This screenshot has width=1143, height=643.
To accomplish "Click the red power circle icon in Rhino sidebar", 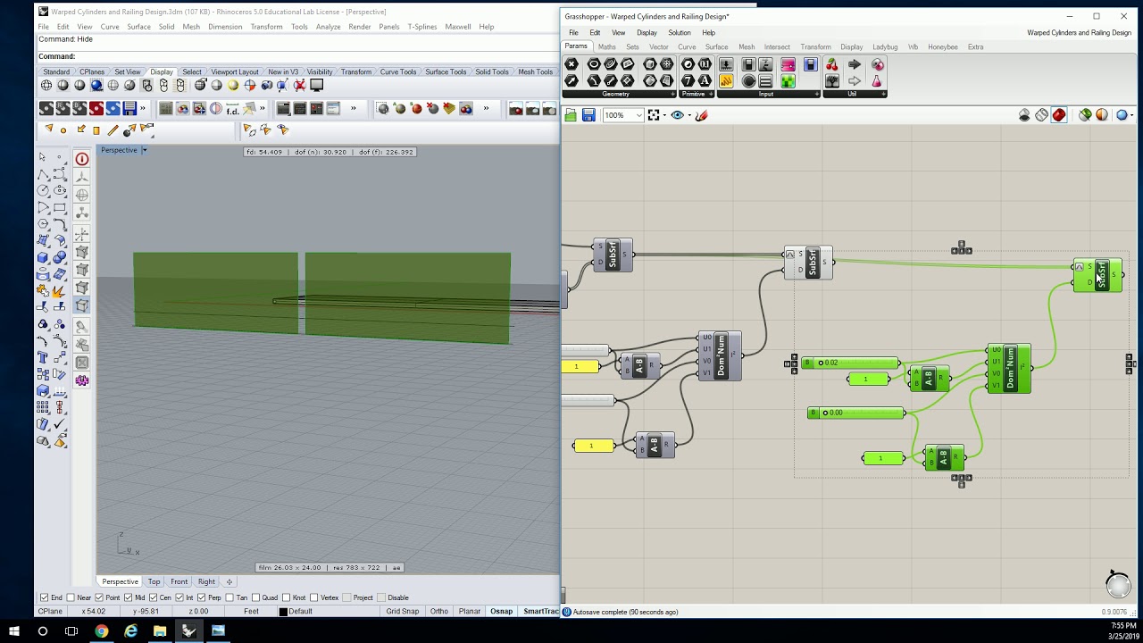I will [82, 159].
